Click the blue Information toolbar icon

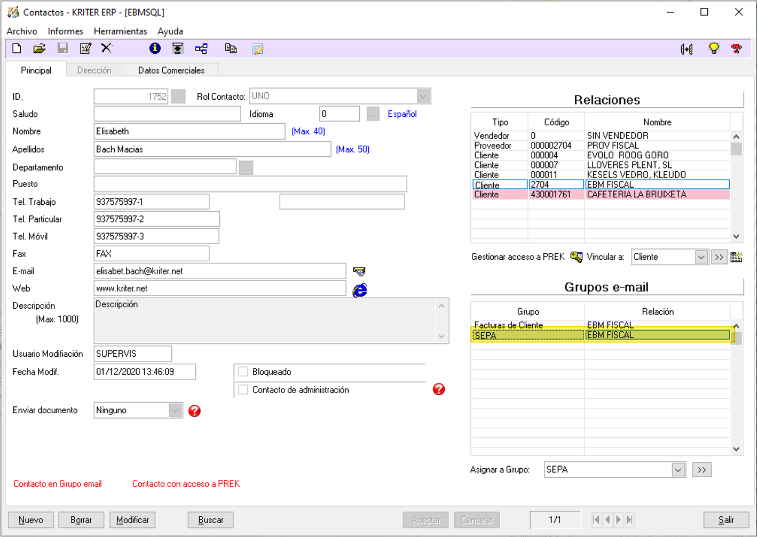point(155,49)
